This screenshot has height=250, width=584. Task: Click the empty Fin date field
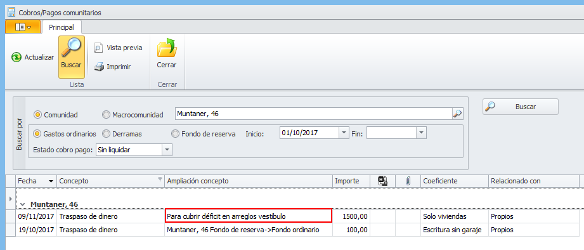pyautogui.click(x=391, y=132)
